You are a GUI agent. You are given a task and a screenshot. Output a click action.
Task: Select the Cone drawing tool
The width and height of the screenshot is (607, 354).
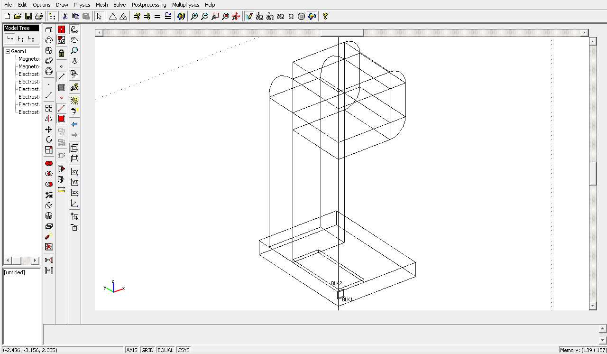pos(49,40)
